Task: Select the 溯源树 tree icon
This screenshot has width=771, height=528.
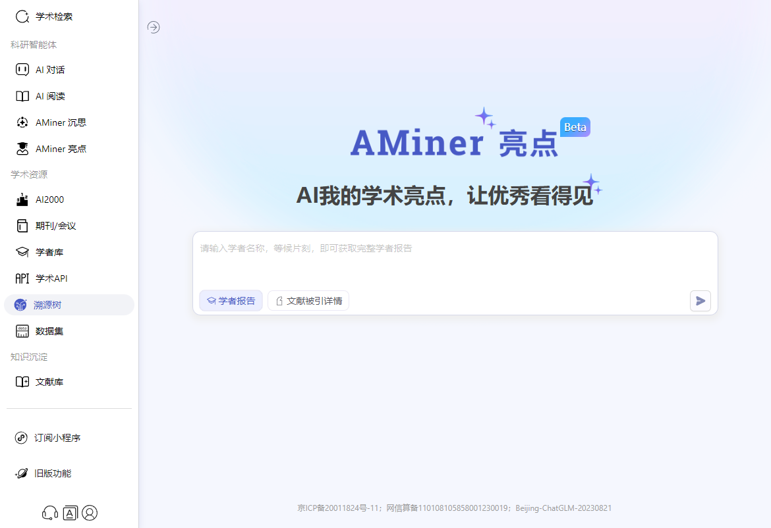Action: tap(20, 305)
